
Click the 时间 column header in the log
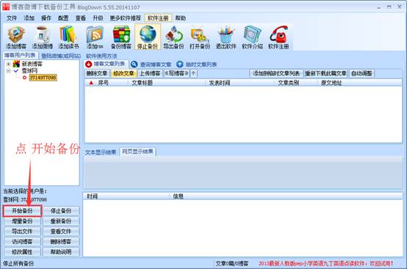(x=126, y=196)
